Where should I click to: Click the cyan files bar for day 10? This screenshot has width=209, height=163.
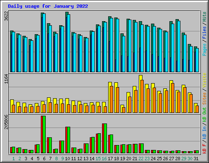pyautogui.click(x=69, y=43)
